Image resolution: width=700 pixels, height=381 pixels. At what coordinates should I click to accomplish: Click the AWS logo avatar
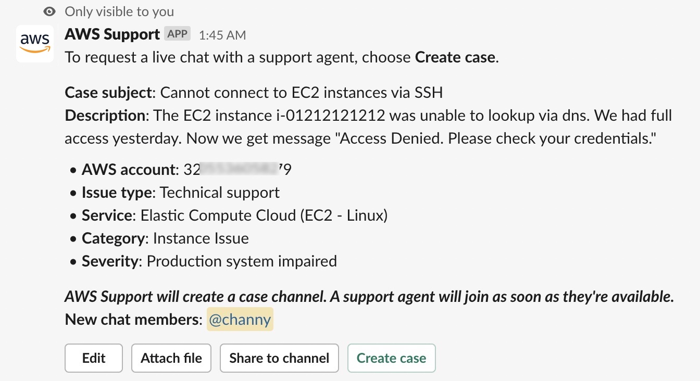pyautogui.click(x=35, y=44)
